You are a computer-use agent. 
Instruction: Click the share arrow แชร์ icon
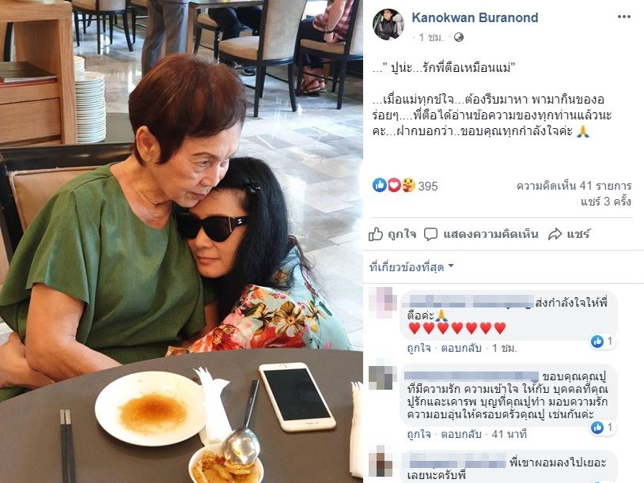[x=555, y=234]
